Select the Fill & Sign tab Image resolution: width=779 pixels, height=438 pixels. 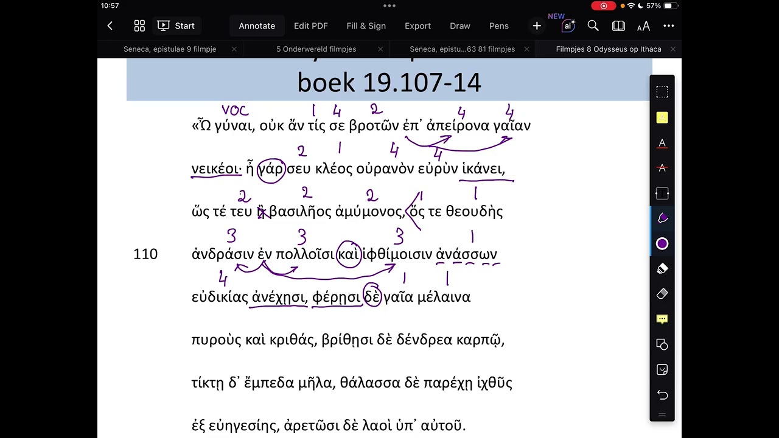tap(366, 26)
